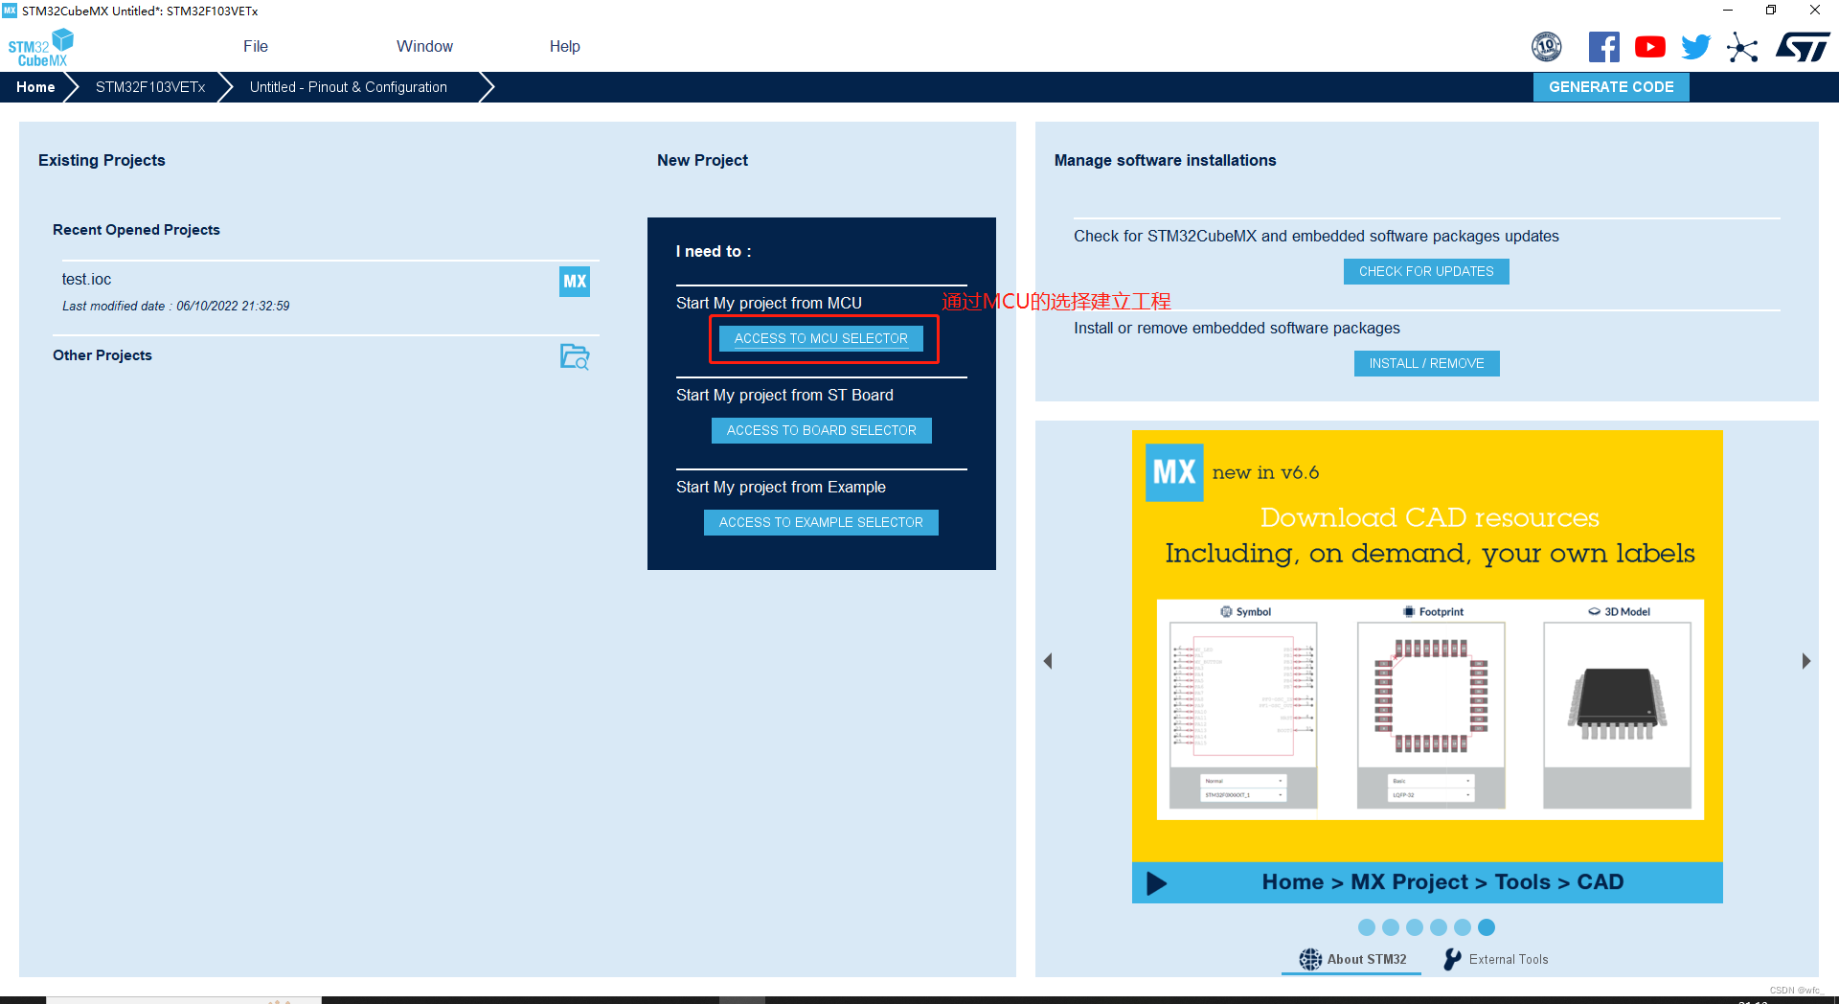1839x1004 pixels.
Task: Select the third carousel dot
Action: pos(1415,927)
